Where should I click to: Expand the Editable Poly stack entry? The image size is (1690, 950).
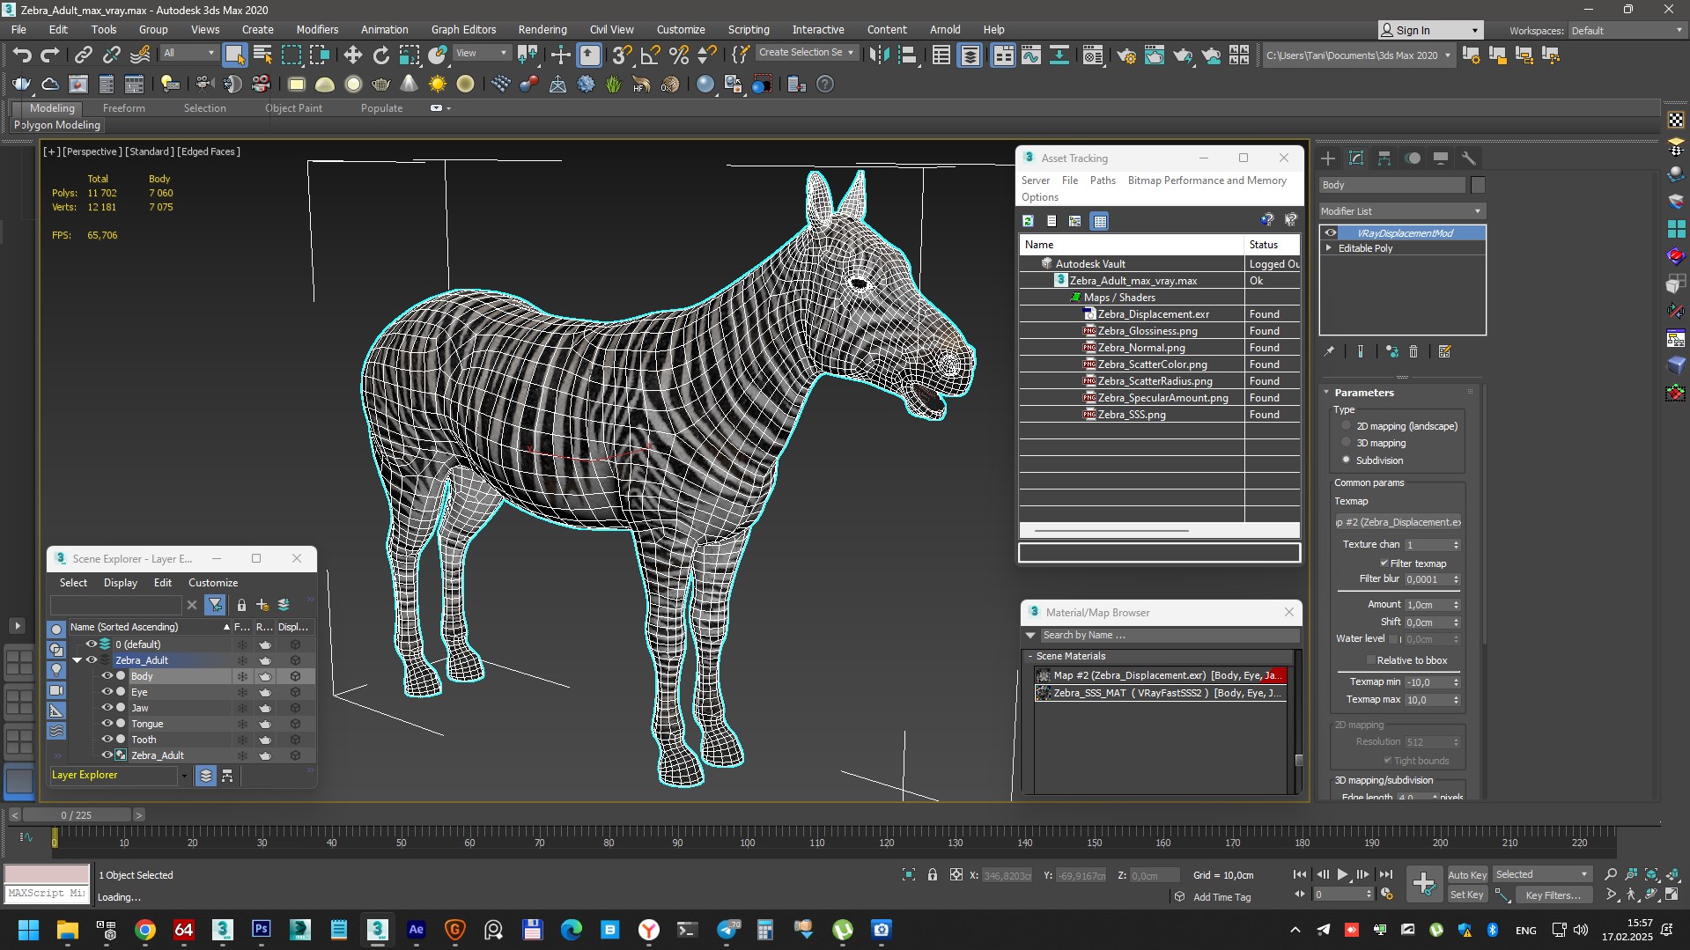(x=1329, y=248)
